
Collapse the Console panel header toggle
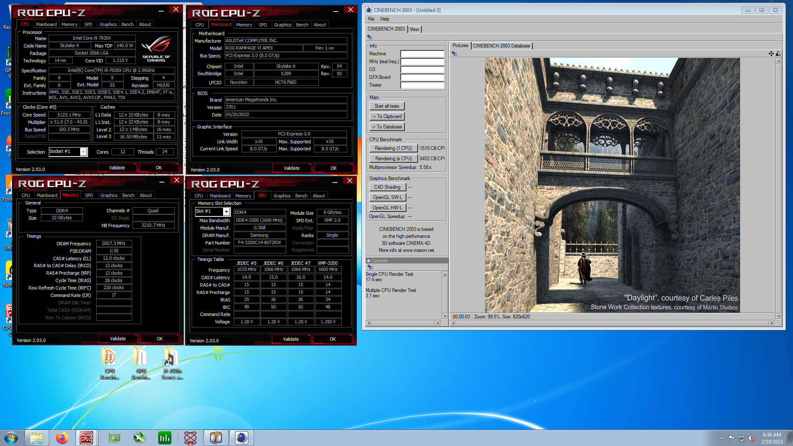(368, 261)
